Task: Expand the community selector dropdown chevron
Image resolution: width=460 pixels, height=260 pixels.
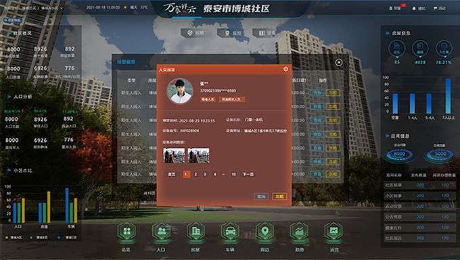Action: pos(62,8)
